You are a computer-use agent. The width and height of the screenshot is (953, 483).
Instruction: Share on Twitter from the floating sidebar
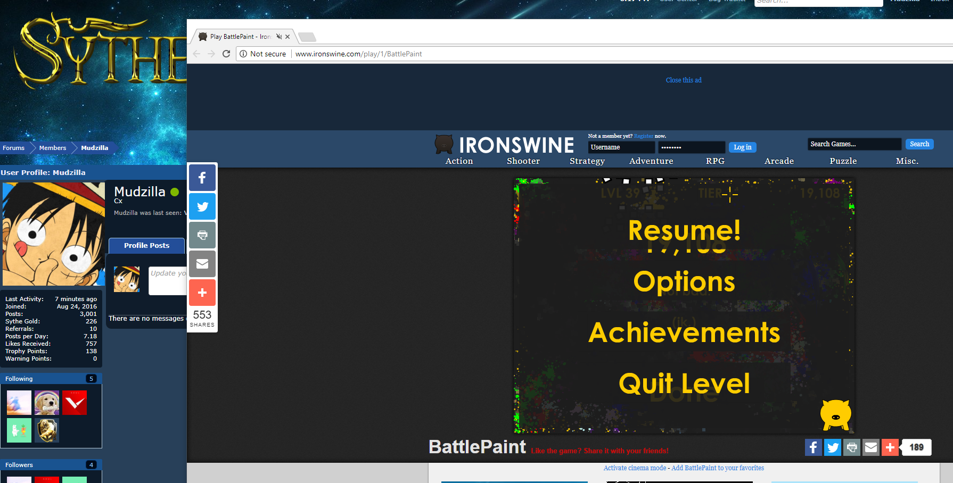[x=202, y=206]
